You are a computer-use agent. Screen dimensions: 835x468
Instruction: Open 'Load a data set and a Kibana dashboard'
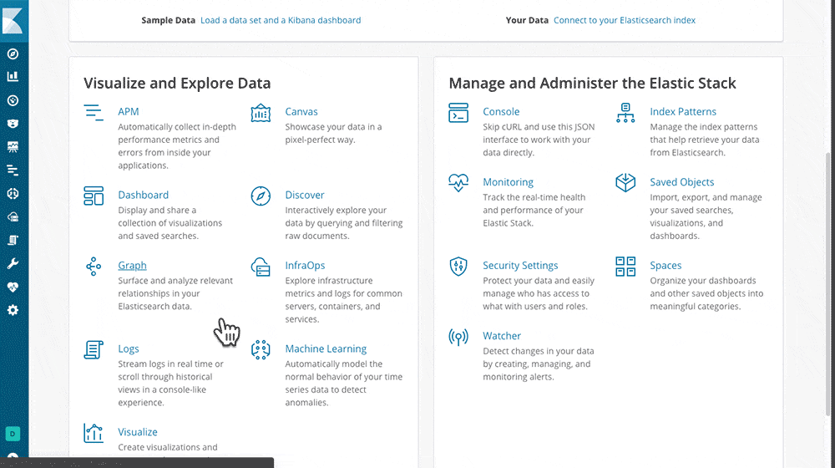point(281,20)
